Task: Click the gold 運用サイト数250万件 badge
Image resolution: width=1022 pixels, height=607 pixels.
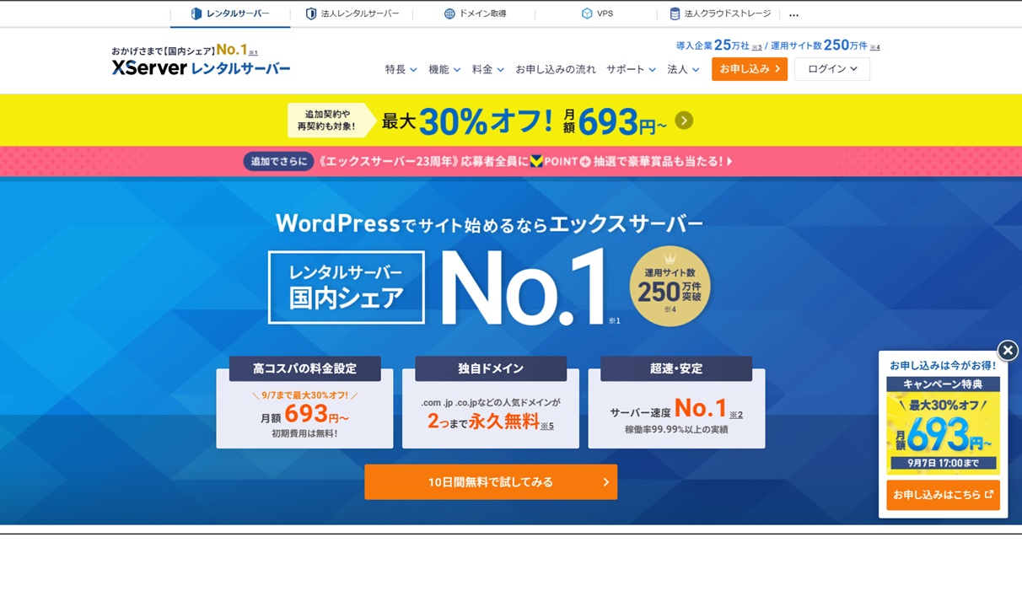Action: (x=670, y=287)
